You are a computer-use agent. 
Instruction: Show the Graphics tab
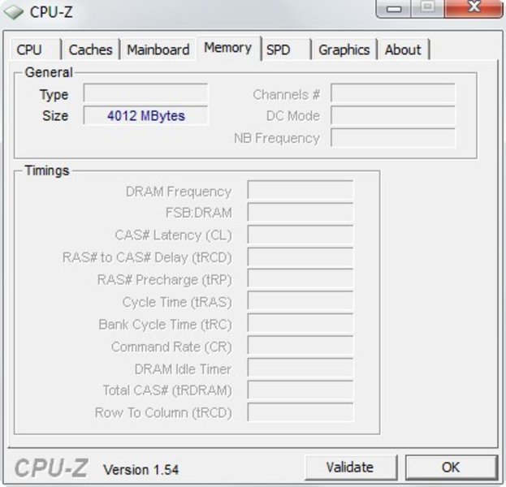click(x=344, y=50)
